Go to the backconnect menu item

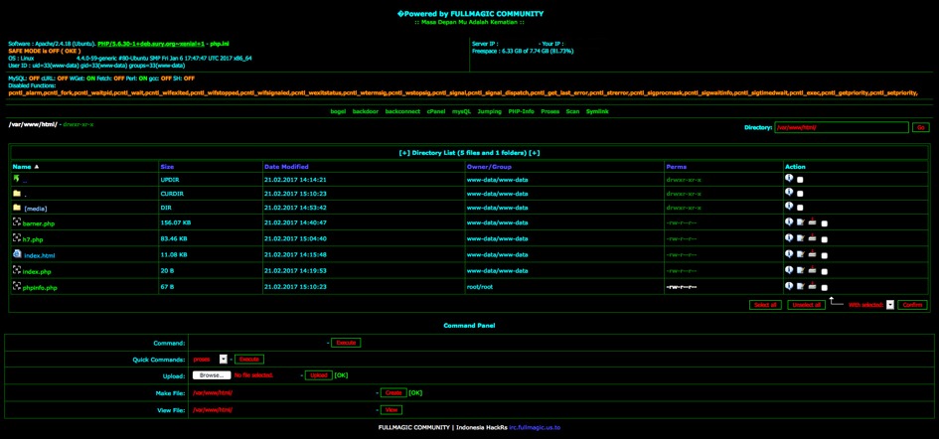(x=402, y=112)
